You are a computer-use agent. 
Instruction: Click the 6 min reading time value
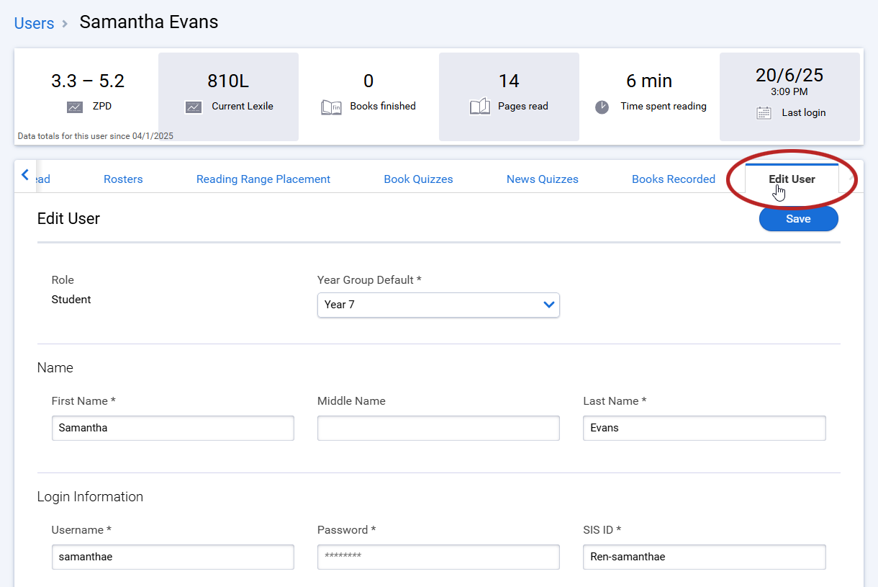point(649,81)
